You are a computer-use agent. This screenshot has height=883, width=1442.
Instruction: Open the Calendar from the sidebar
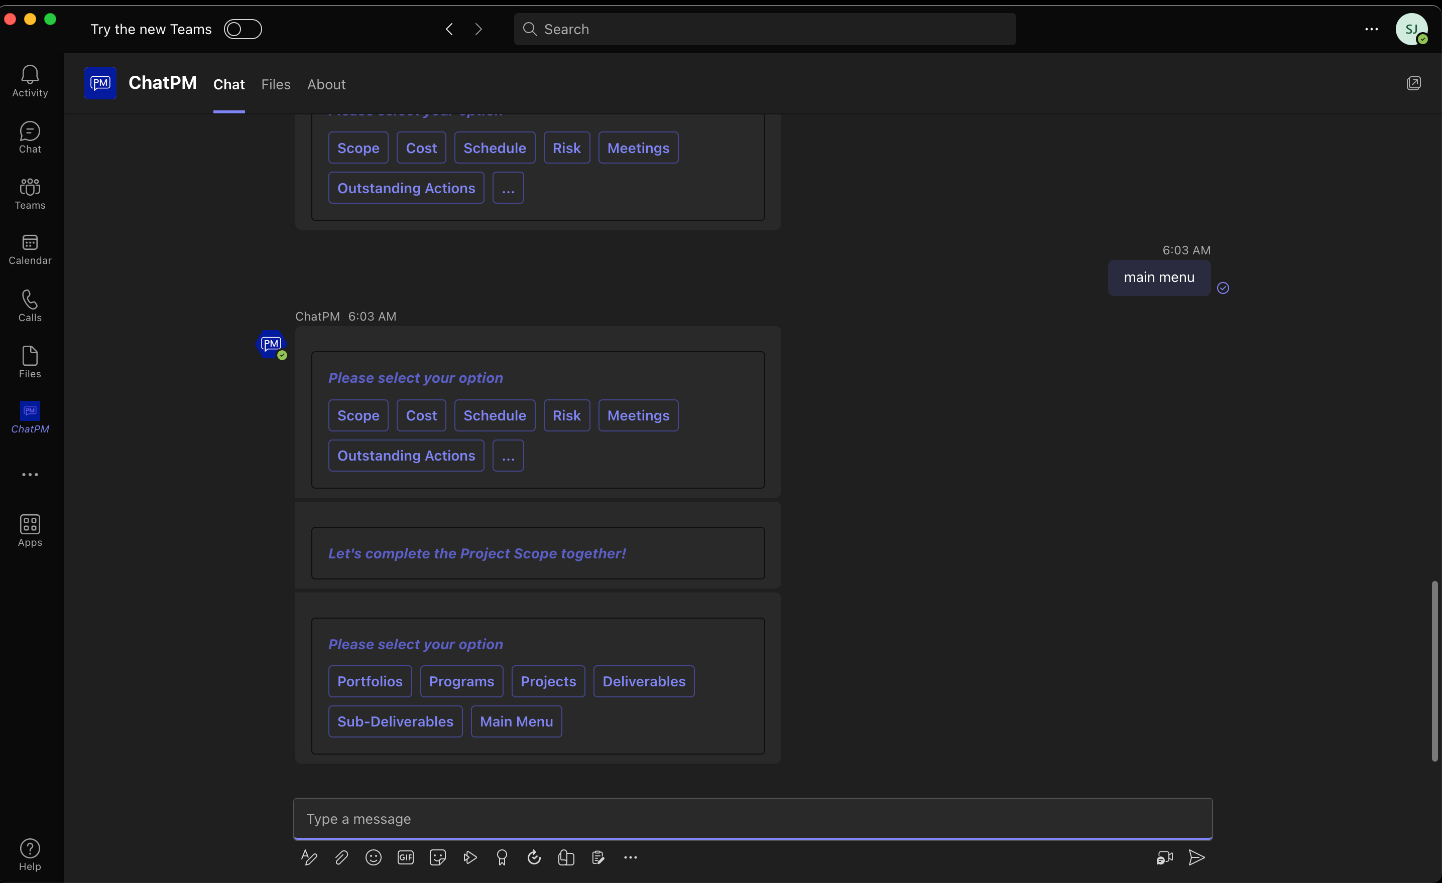[x=30, y=250]
